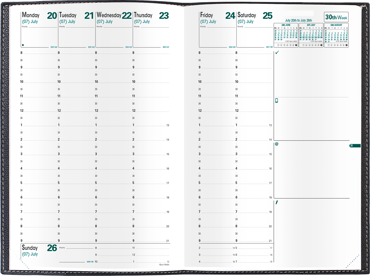Click Wednesday's 12 o'clock time slot
The width and height of the screenshot is (370, 276).
tap(113, 110)
